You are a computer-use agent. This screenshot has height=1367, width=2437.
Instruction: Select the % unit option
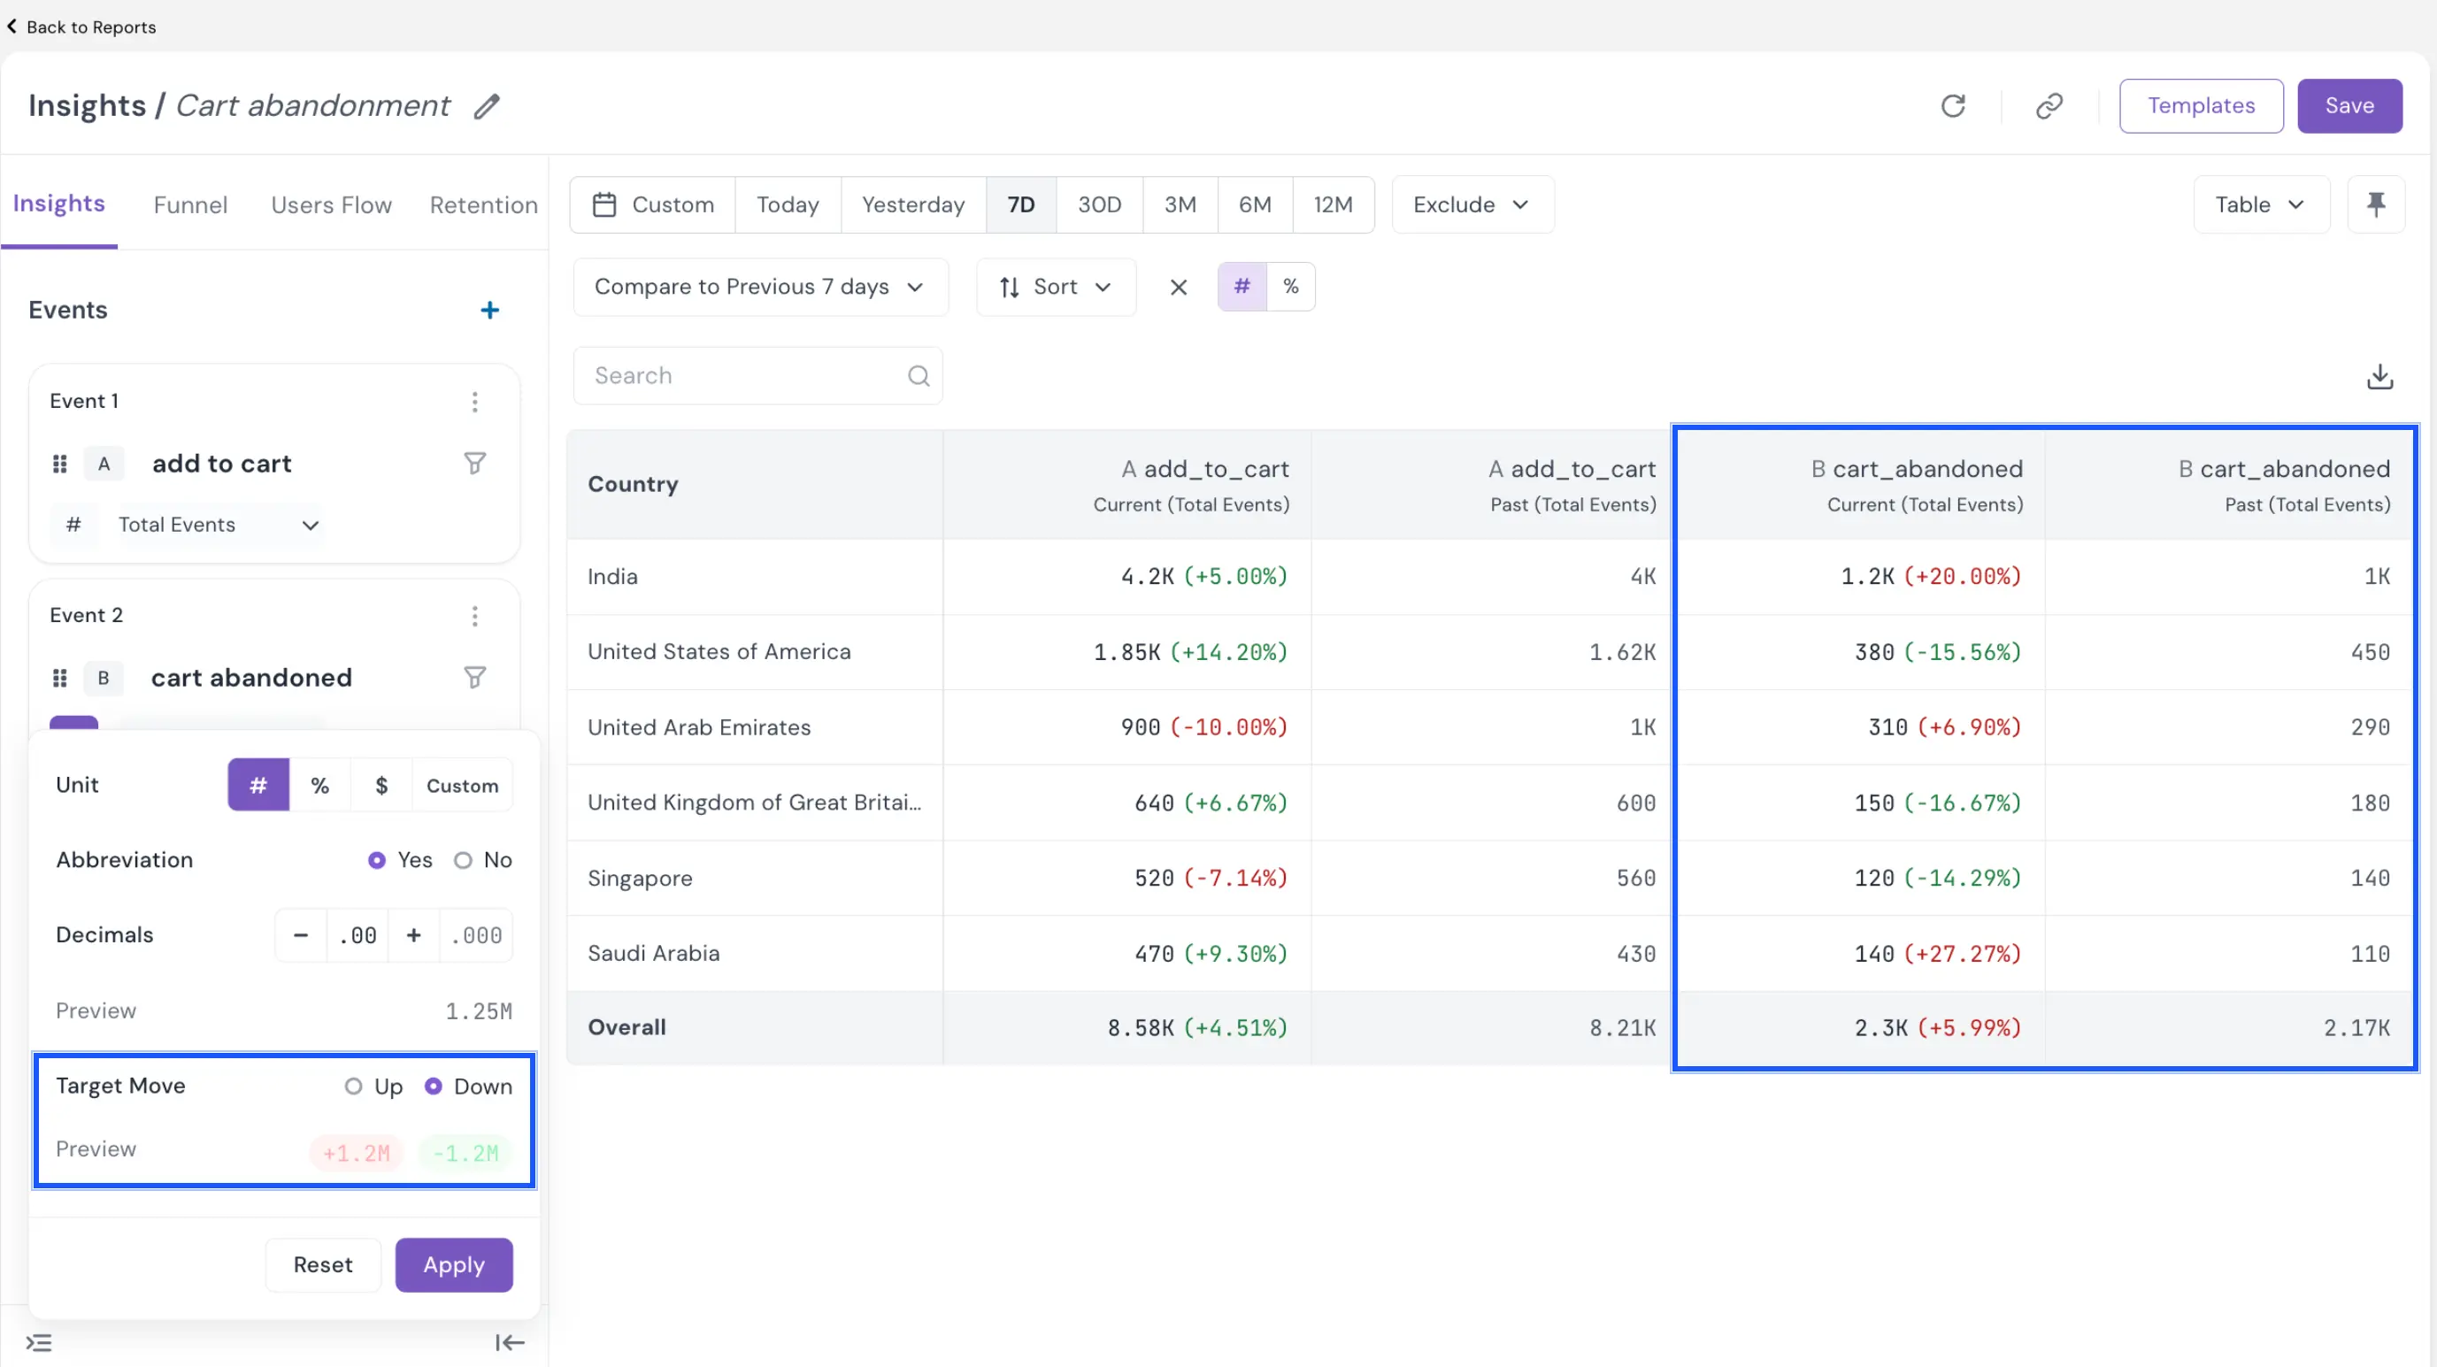point(319,785)
